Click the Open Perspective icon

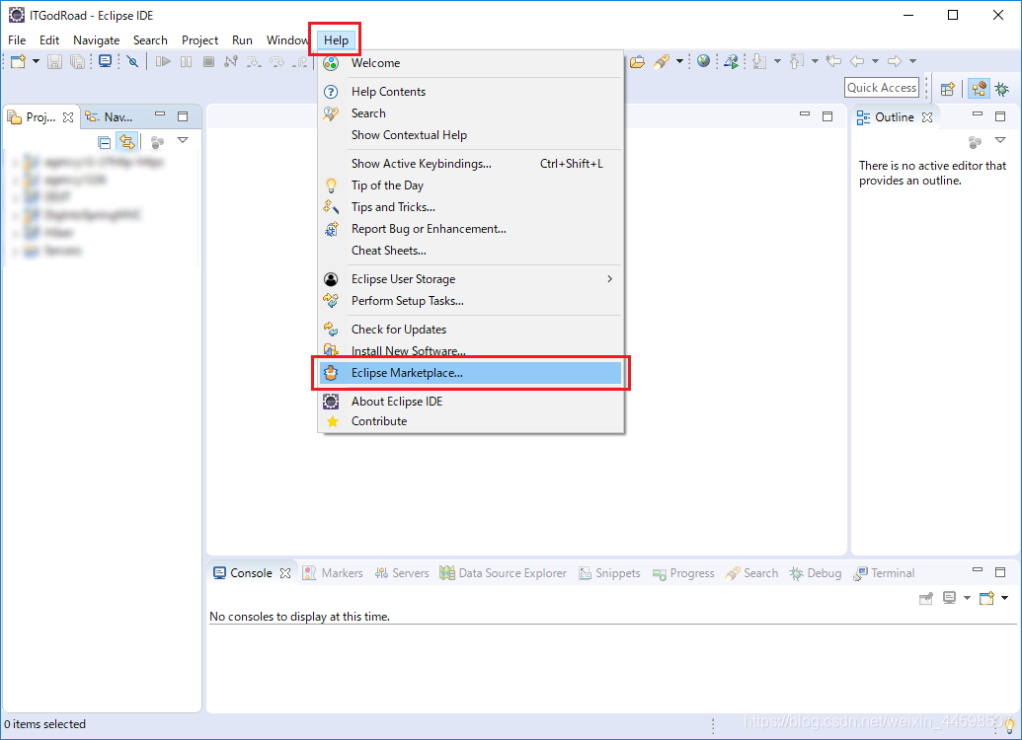point(948,89)
